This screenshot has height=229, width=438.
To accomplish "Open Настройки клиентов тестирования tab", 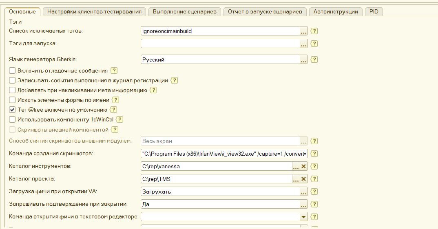I will pos(94,12).
